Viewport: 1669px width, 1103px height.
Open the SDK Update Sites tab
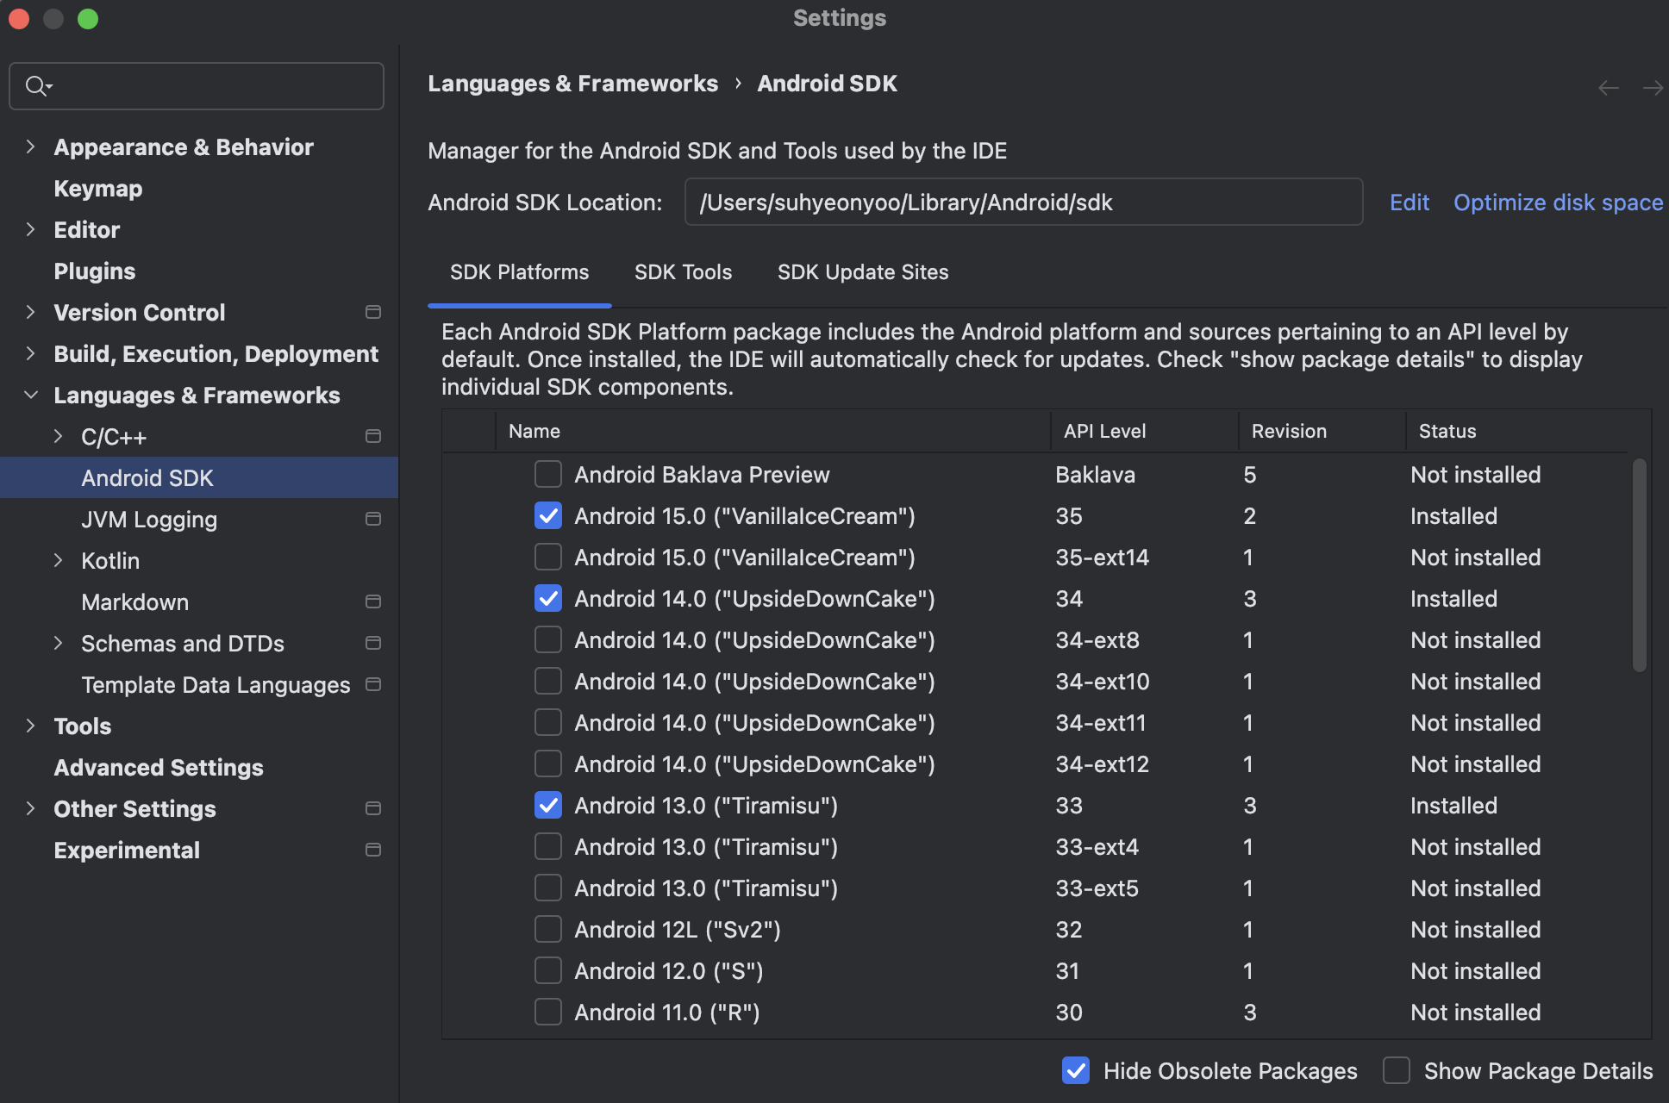coord(862,272)
